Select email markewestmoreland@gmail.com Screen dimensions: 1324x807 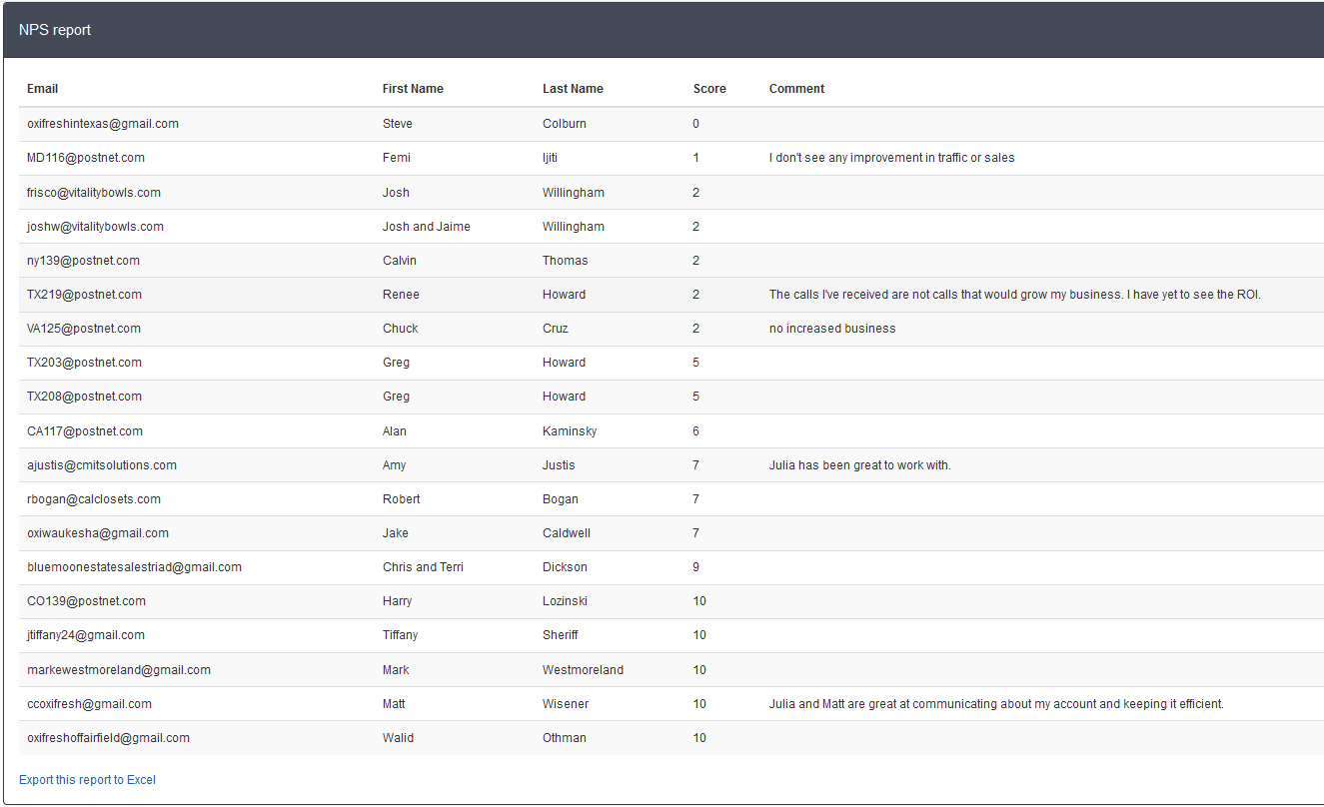click(x=119, y=670)
